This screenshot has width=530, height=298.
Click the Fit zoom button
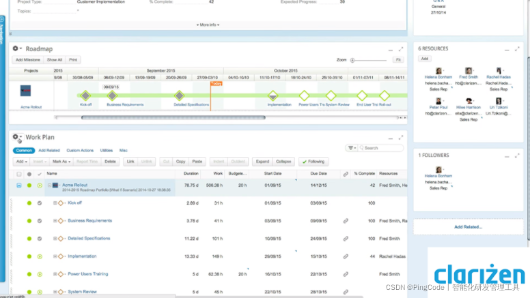pos(398,60)
